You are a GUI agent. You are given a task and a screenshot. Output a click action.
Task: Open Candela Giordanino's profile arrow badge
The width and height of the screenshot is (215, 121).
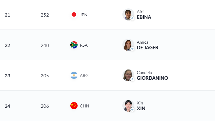pos(132,79)
